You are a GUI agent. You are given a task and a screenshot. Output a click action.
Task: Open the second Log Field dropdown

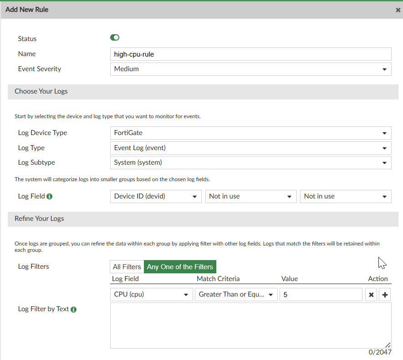coord(250,196)
